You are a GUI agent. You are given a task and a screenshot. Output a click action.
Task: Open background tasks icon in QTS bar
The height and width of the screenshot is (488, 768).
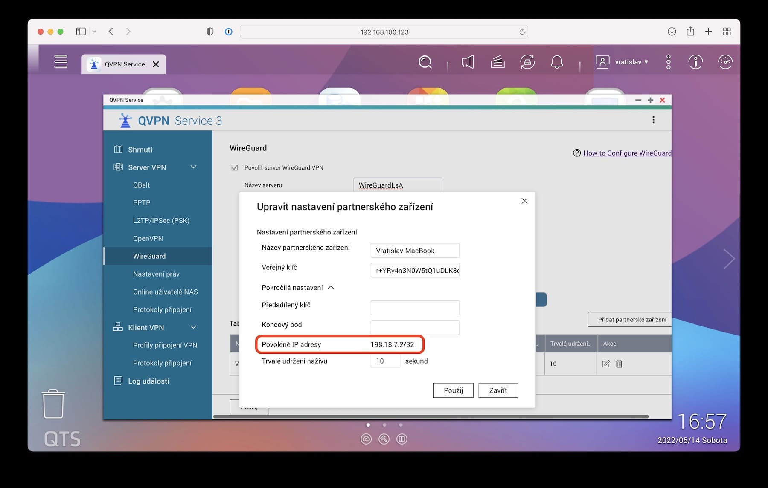[x=497, y=62]
